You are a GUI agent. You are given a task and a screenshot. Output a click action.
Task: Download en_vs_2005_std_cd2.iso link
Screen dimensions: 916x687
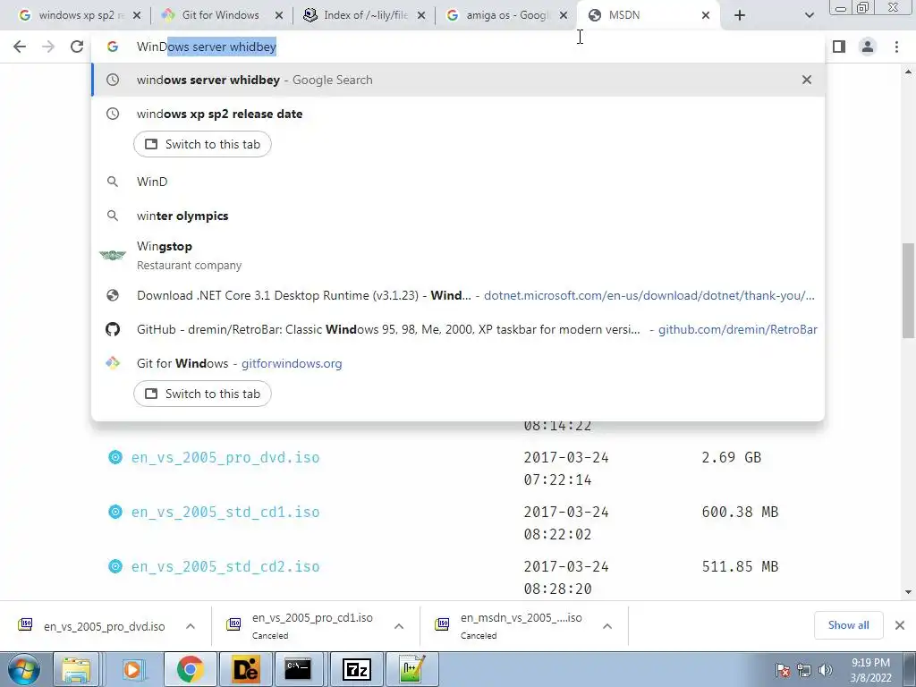pos(225,566)
